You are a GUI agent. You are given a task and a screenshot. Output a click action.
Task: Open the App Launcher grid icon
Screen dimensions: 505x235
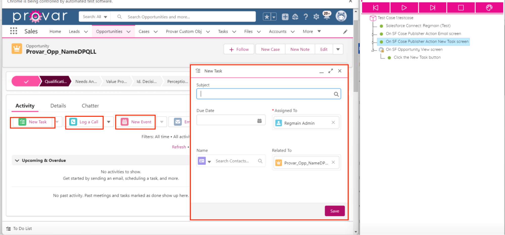click(14, 31)
